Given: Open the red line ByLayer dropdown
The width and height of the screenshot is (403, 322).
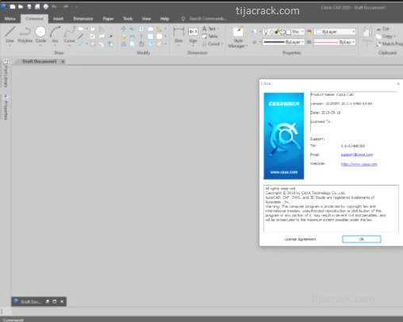Looking at the screenshot, I should [x=354, y=42].
